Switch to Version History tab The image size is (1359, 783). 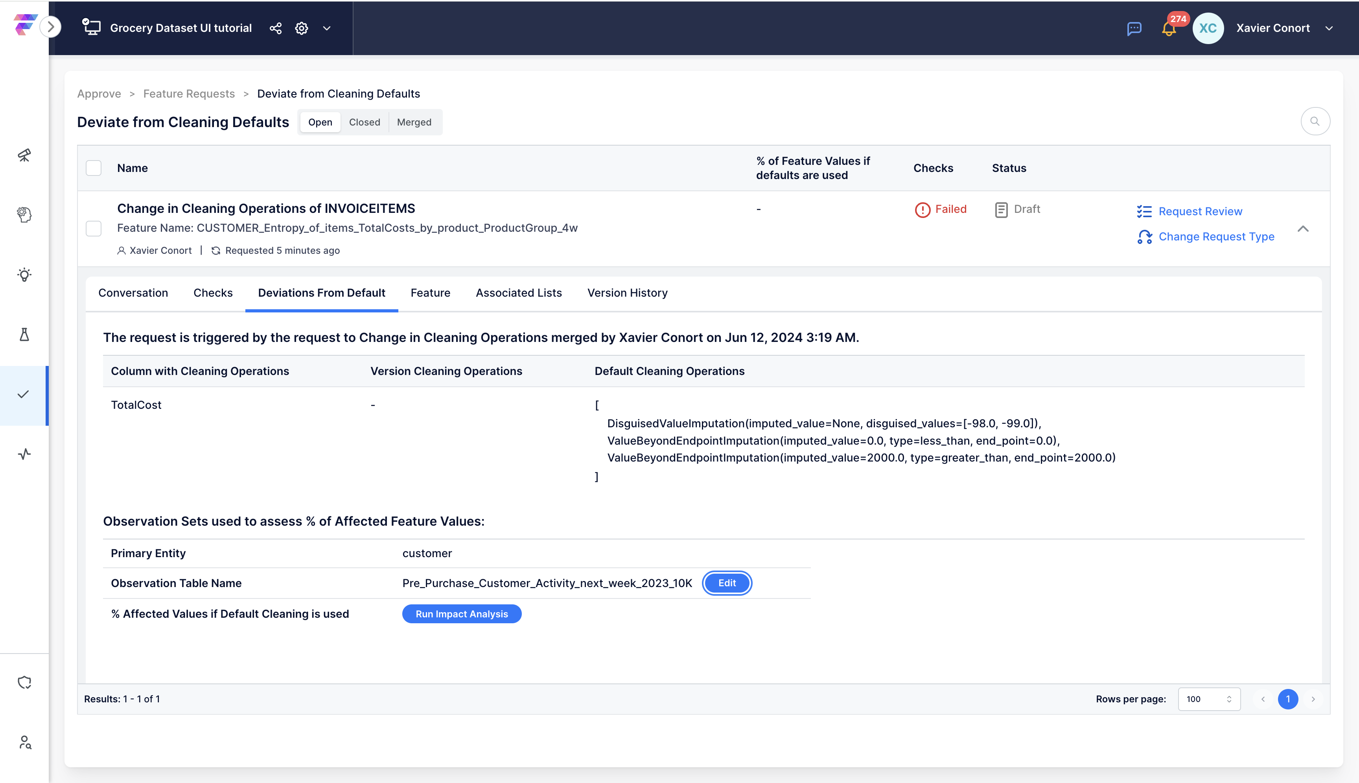pos(627,293)
